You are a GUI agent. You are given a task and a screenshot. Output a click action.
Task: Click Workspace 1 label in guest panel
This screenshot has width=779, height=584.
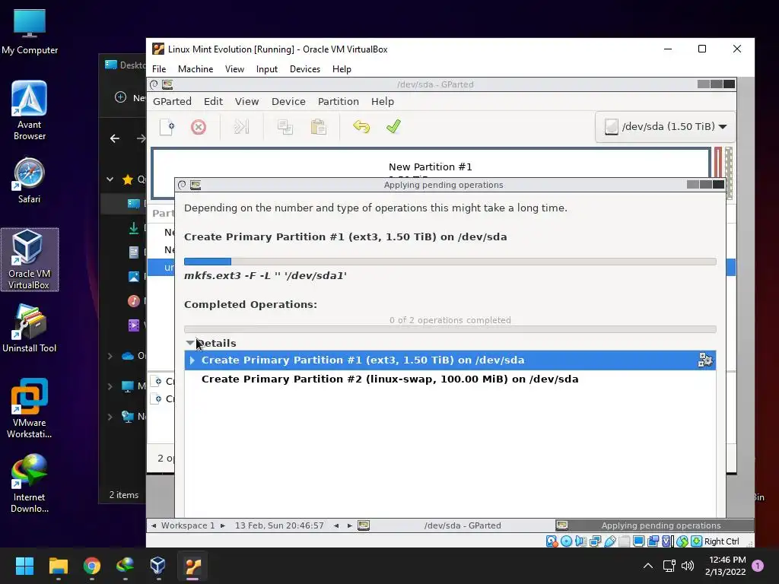point(188,525)
